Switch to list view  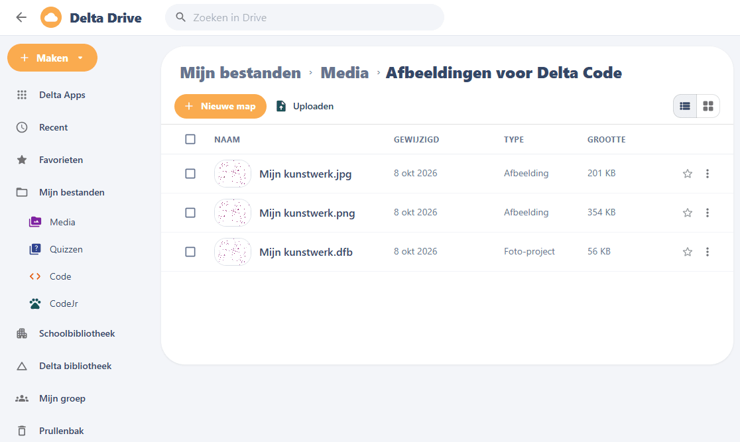click(685, 106)
